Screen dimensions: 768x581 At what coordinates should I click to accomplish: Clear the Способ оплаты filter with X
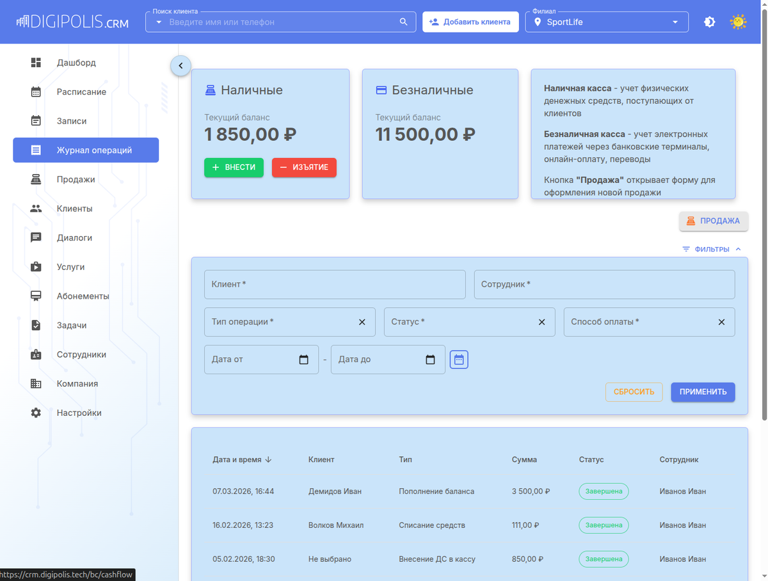[x=722, y=322]
